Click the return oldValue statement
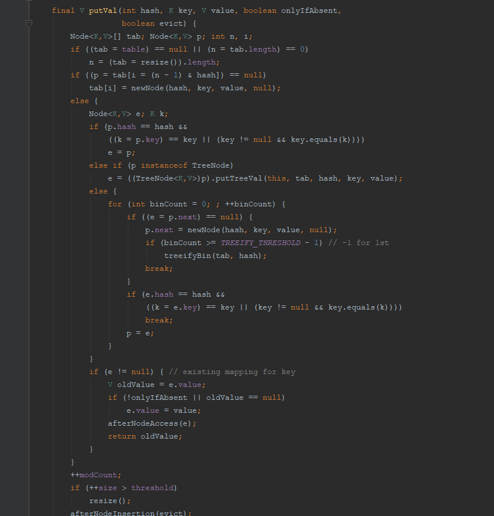 pos(145,436)
